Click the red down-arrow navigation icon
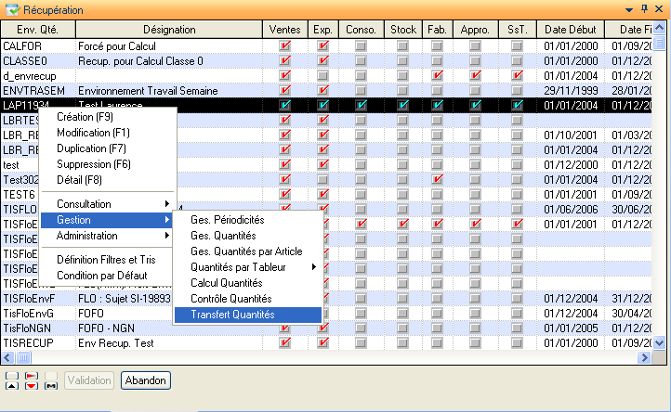 point(32,385)
